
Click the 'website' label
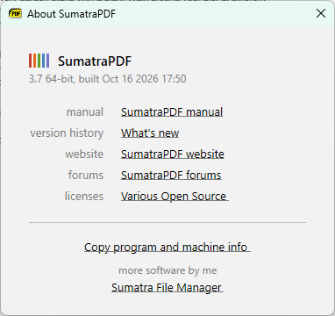[x=84, y=154]
